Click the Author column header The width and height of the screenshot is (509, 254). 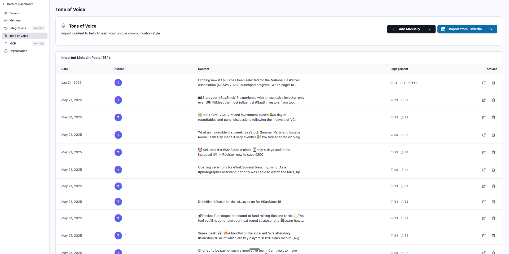point(119,69)
